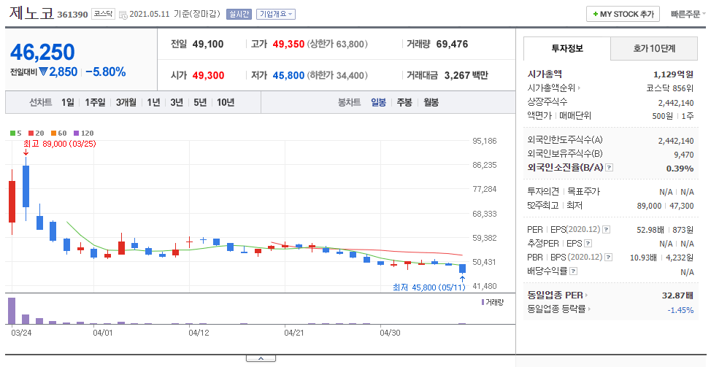Select the 5년 line chart period

pos(200,102)
